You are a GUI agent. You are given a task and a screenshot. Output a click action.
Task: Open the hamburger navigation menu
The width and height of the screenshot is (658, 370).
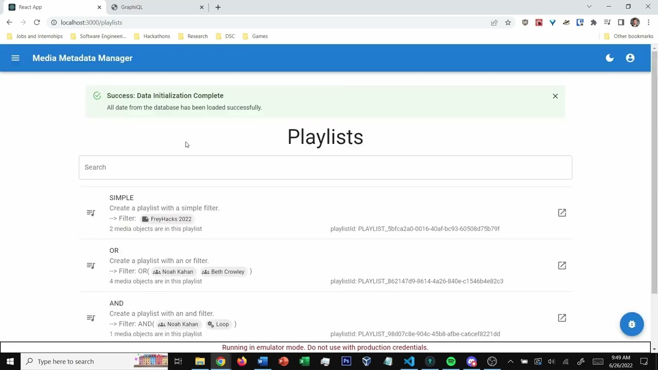(15, 58)
